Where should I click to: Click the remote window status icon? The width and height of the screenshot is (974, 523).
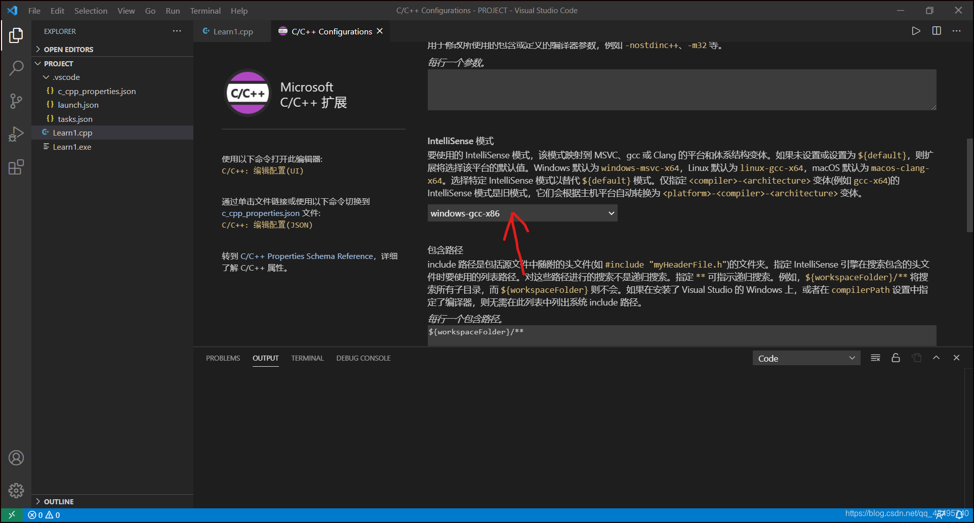pyautogui.click(x=12, y=515)
